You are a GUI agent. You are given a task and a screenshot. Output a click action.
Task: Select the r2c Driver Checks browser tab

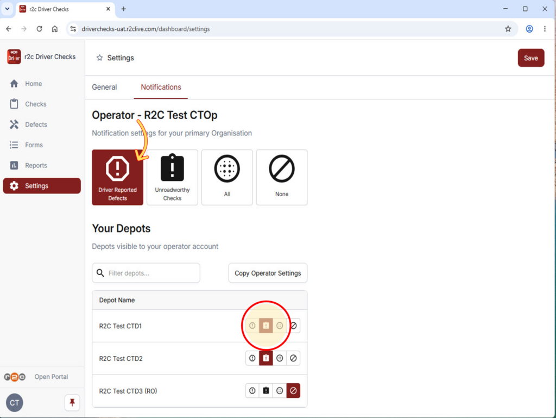pyautogui.click(x=65, y=9)
